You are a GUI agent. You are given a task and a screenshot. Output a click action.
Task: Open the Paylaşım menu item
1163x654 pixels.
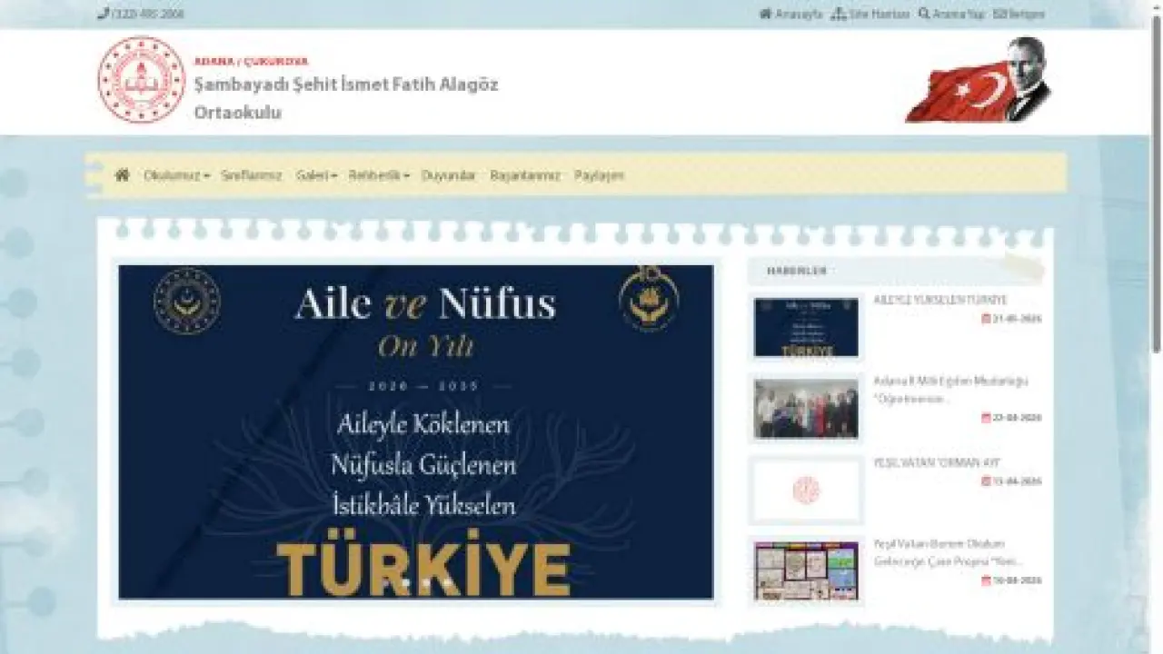pyautogui.click(x=599, y=175)
